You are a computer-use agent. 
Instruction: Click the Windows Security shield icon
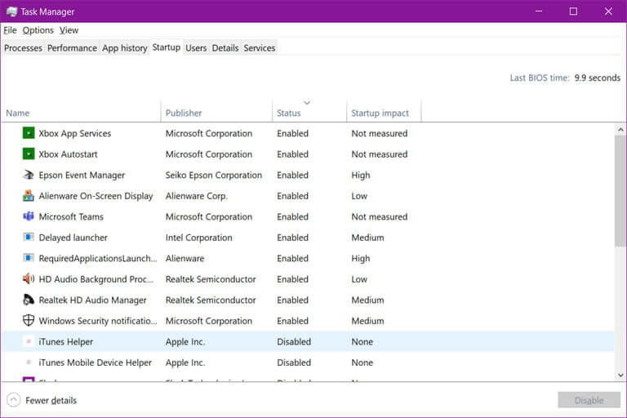coord(29,320)
